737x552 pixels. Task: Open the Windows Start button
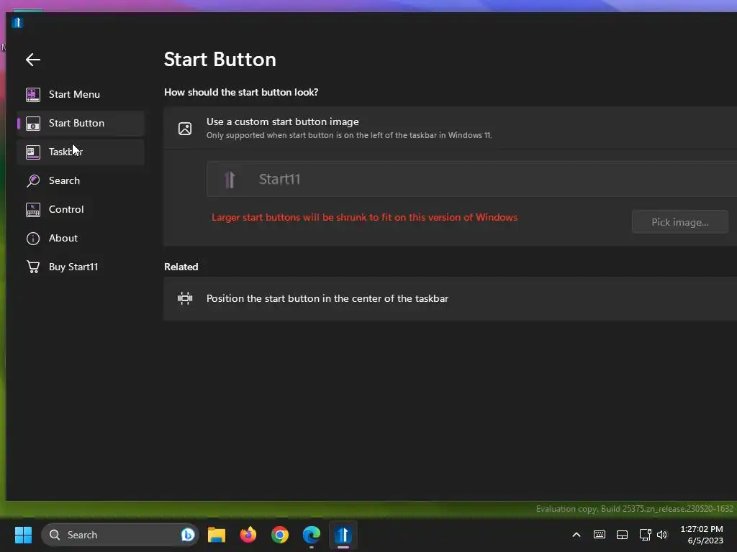pyautogui.click(x=23, y=535)
